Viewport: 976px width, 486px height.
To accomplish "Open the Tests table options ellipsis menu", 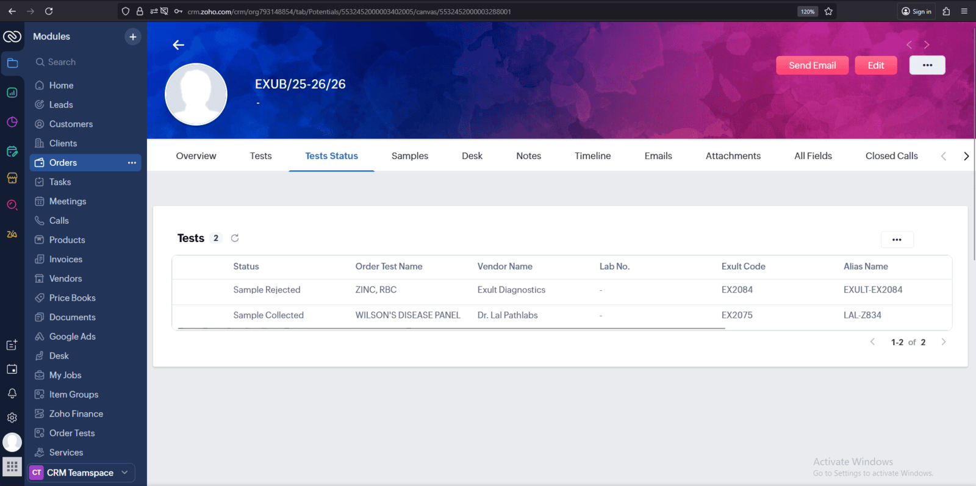I will pos(897,240).
